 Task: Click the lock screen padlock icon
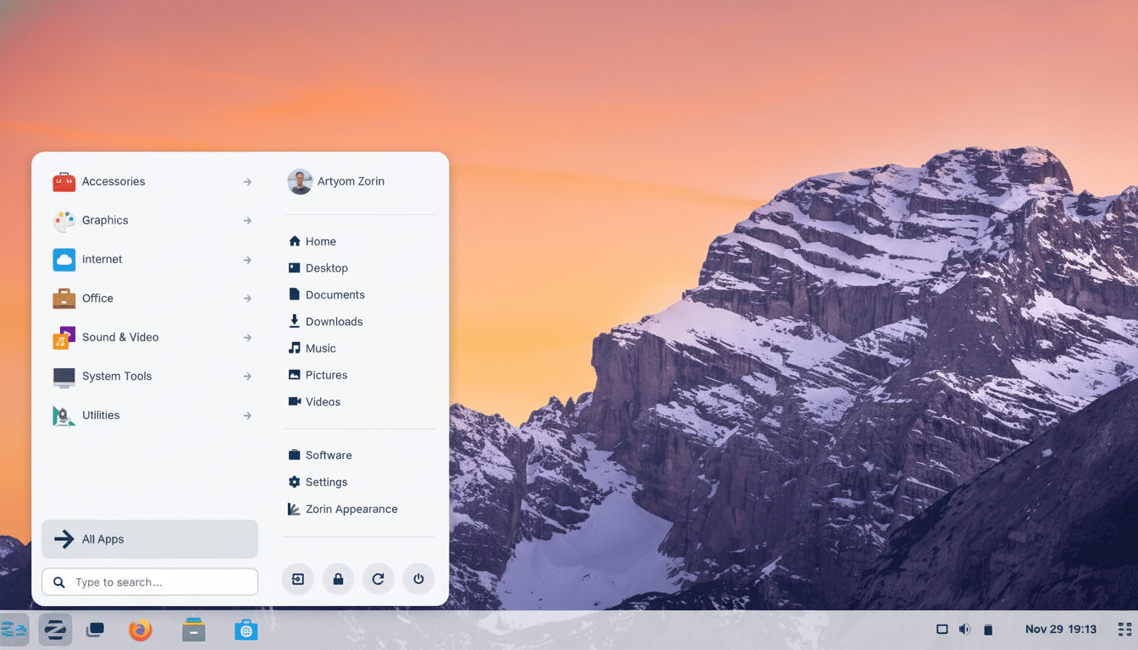click(338, 579)
